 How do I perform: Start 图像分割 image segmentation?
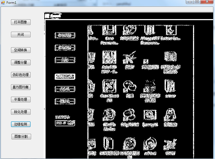(21, 137)
